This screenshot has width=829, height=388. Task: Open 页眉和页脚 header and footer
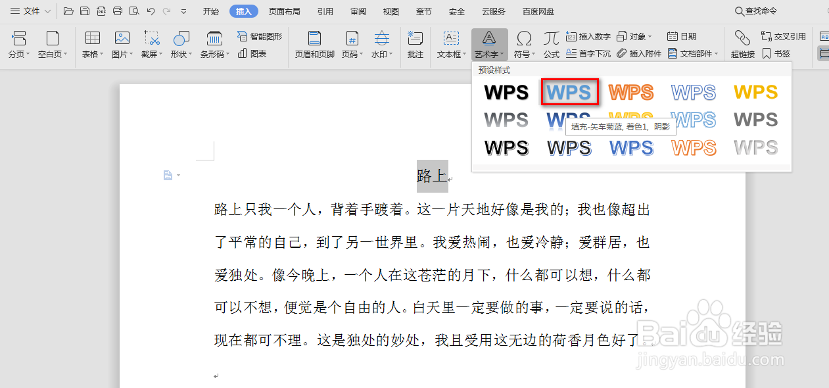tap(315, 45)
